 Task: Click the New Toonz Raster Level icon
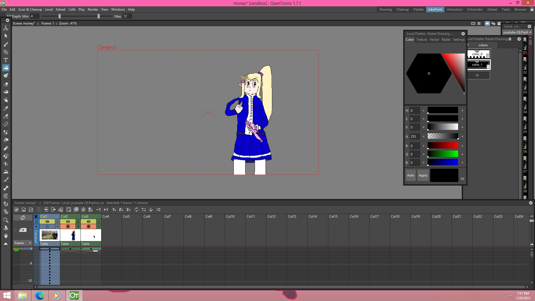point(16,210)
